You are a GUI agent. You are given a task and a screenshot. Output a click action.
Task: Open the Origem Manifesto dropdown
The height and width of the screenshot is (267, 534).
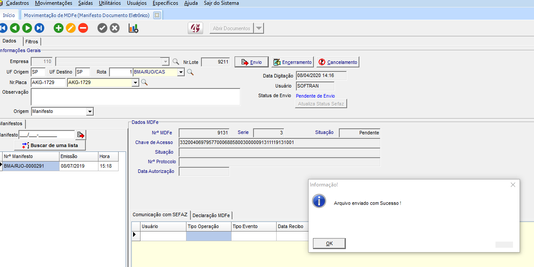click(90, 112)
